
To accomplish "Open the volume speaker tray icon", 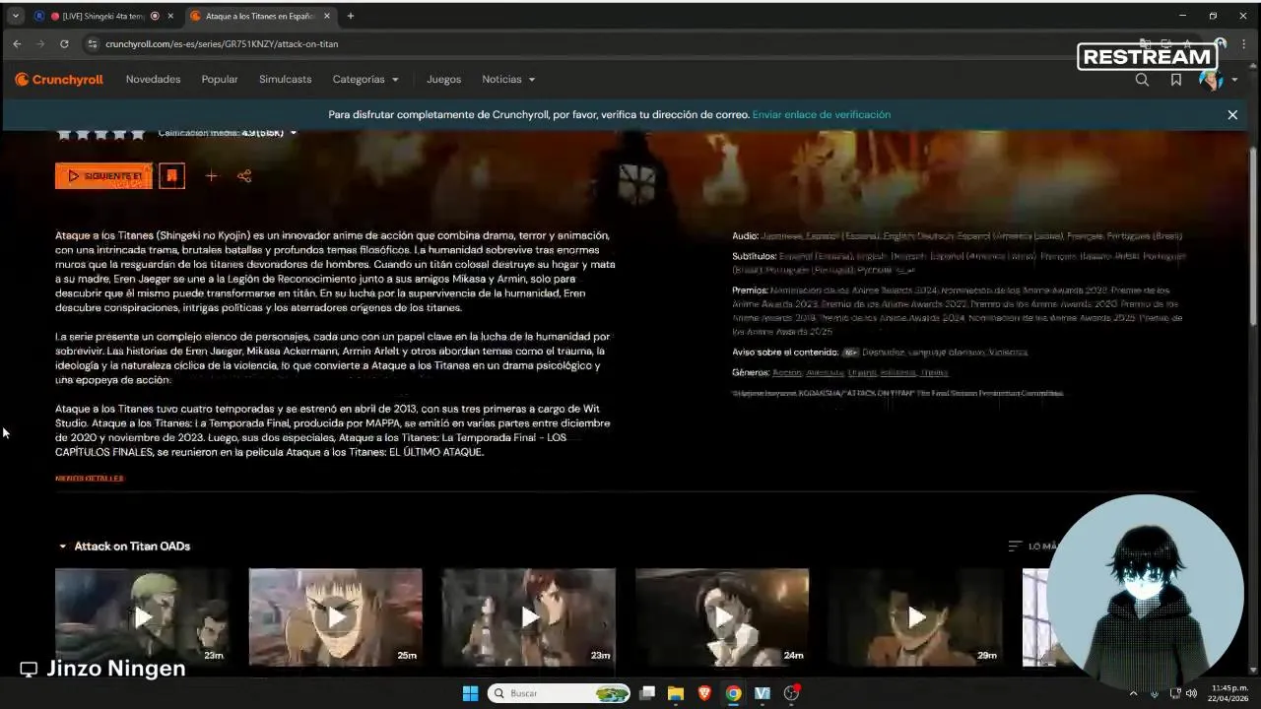I will (x=1191, y=693).
